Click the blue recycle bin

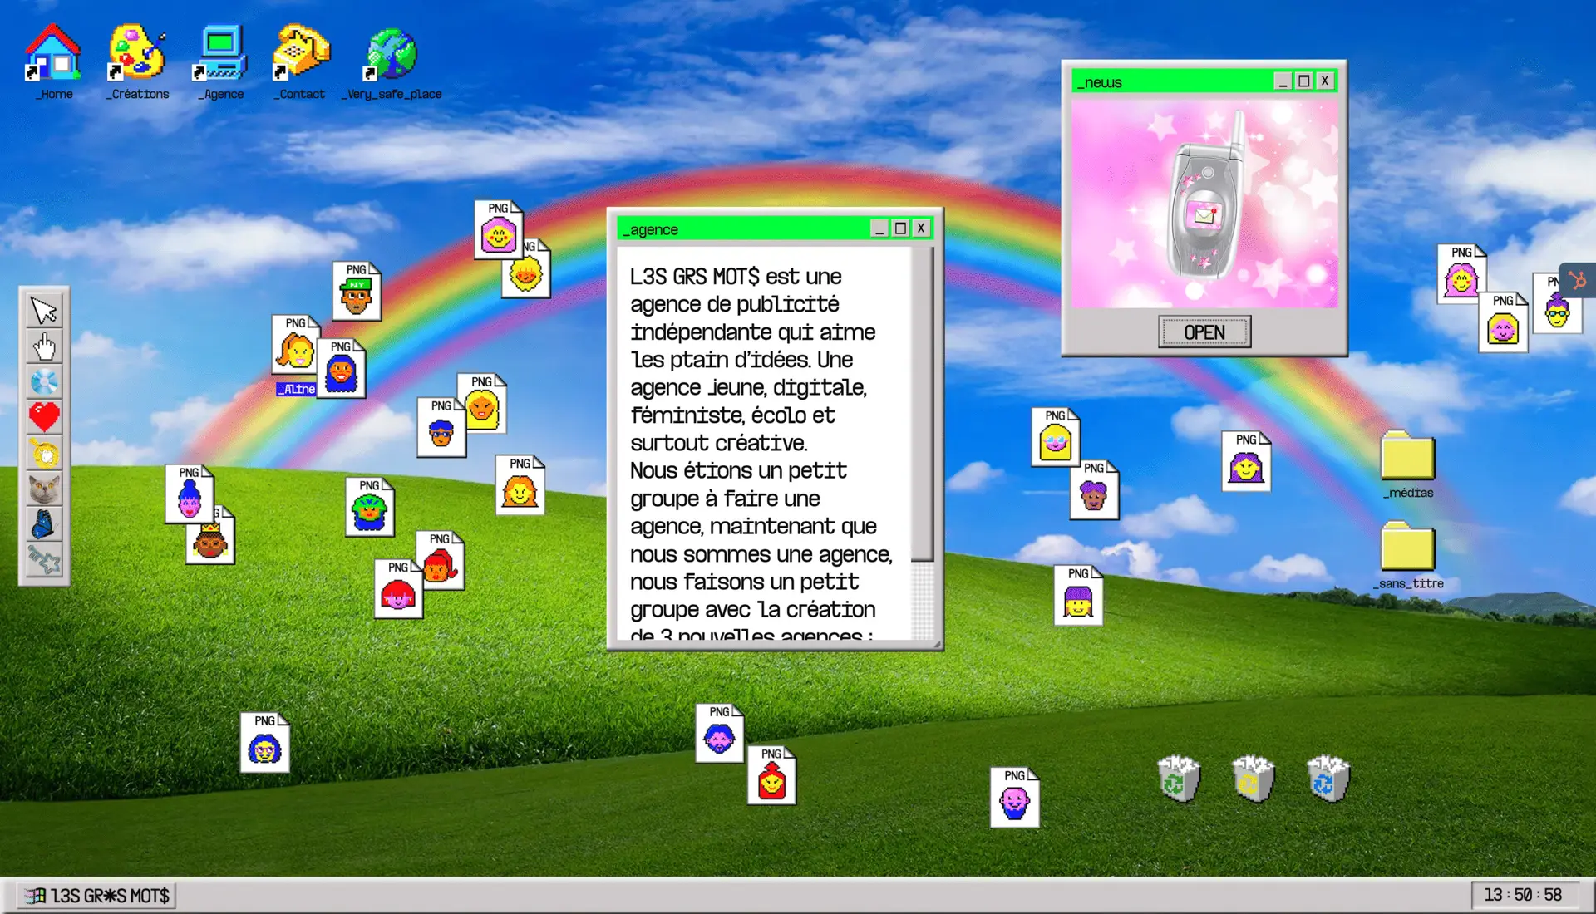point(1328,779)
